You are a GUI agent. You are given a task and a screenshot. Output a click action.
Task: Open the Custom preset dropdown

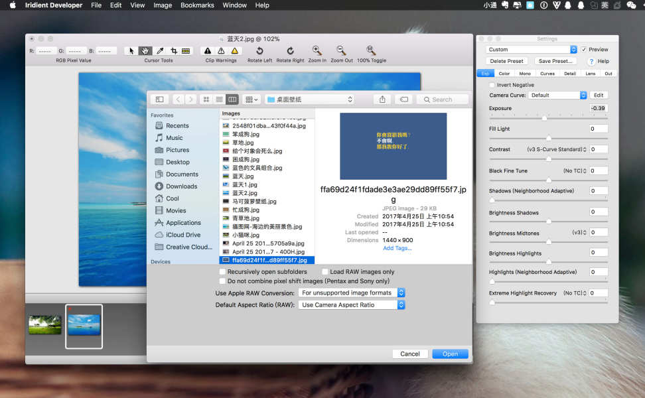(x=532, y=49)
